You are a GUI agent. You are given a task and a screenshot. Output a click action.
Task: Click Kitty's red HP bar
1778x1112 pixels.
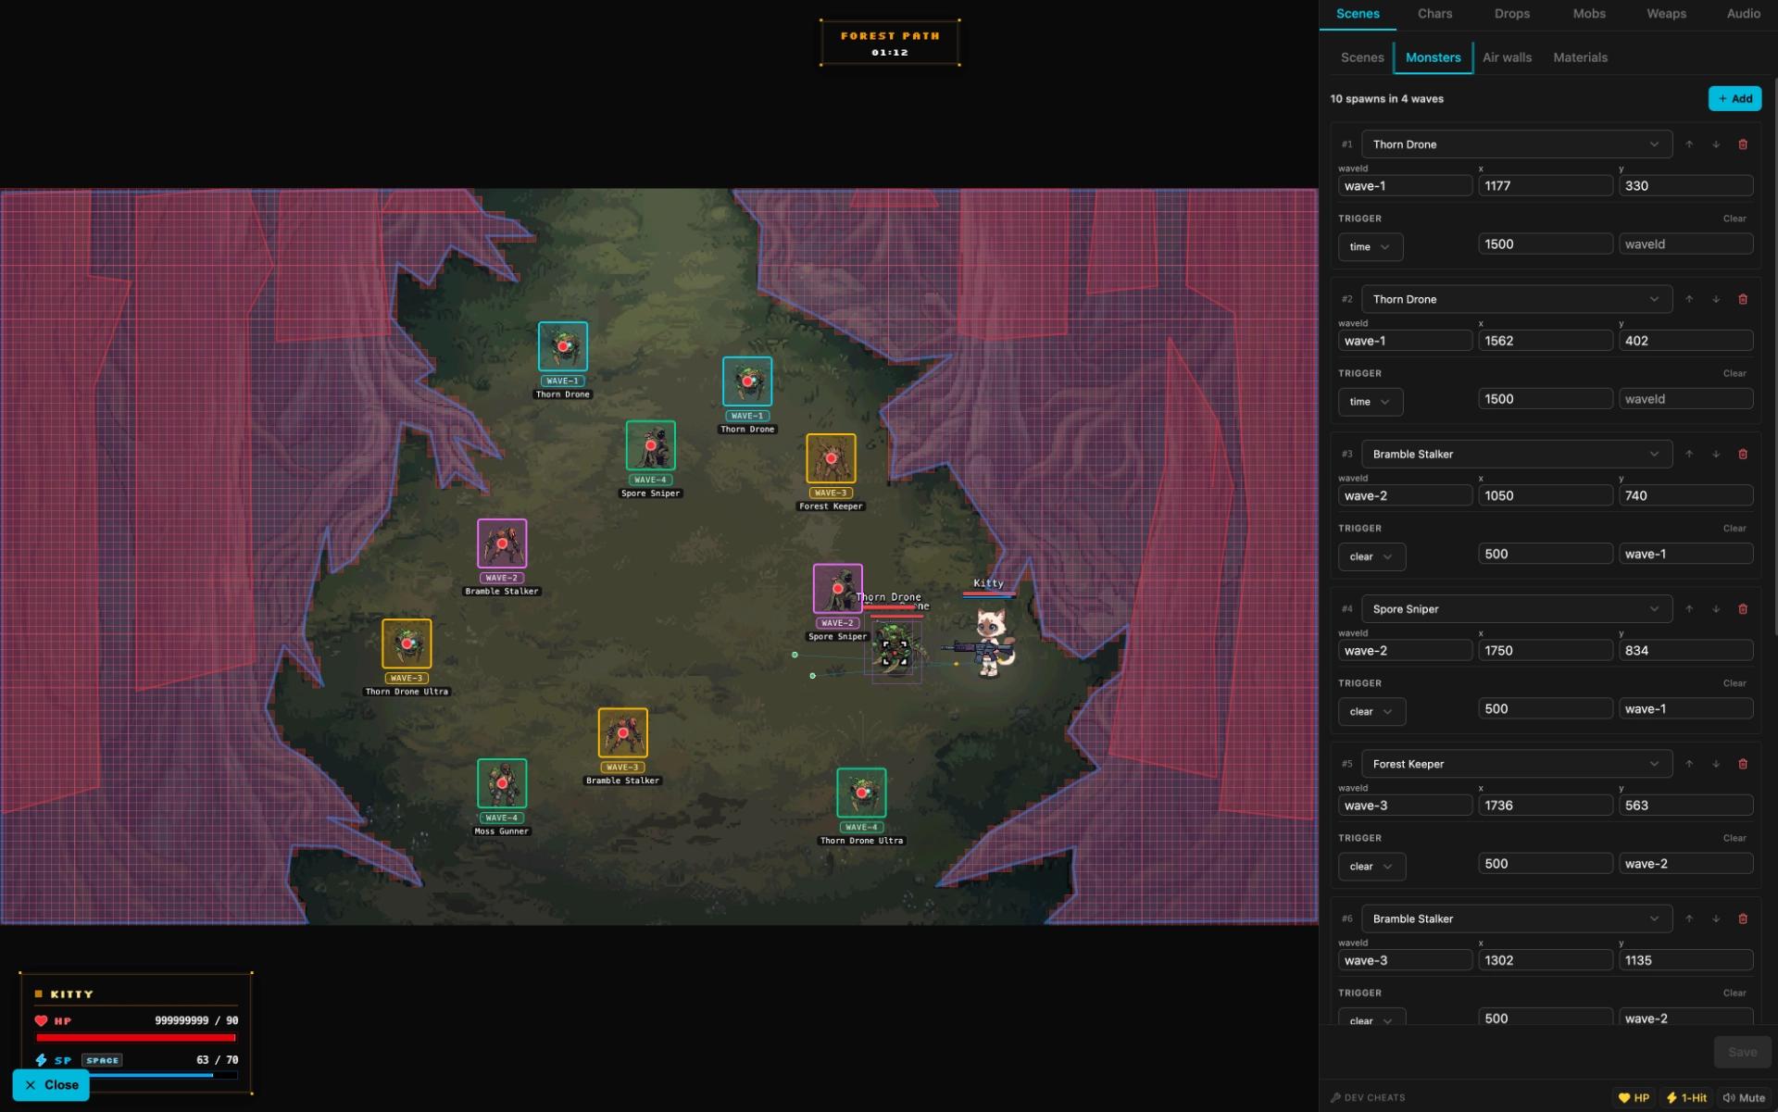[x=136, y=1038]
